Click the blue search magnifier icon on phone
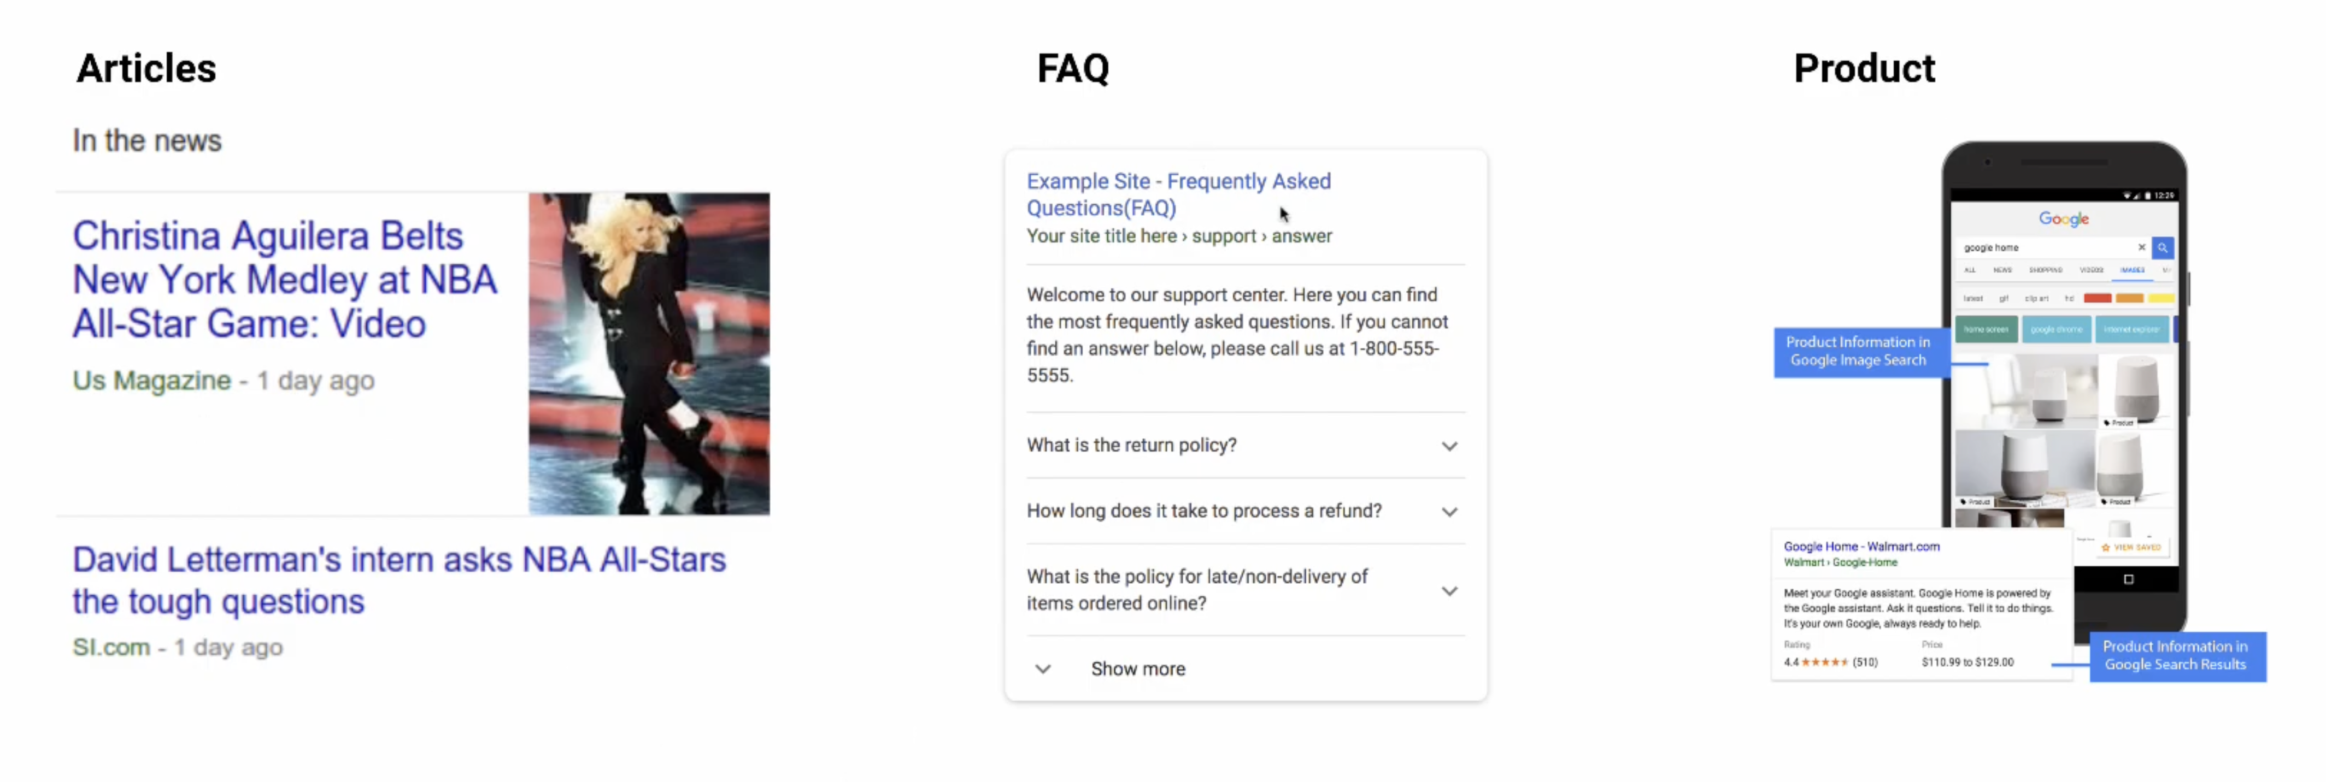Screen dimensions: 2326x782 pyautogui.click(x=2161, y=248)
